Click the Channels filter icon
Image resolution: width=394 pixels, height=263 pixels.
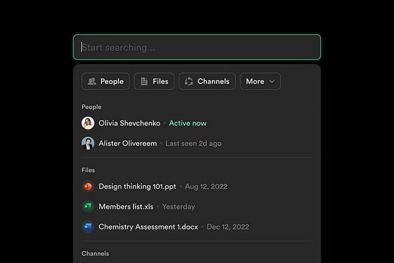[189, 81]
